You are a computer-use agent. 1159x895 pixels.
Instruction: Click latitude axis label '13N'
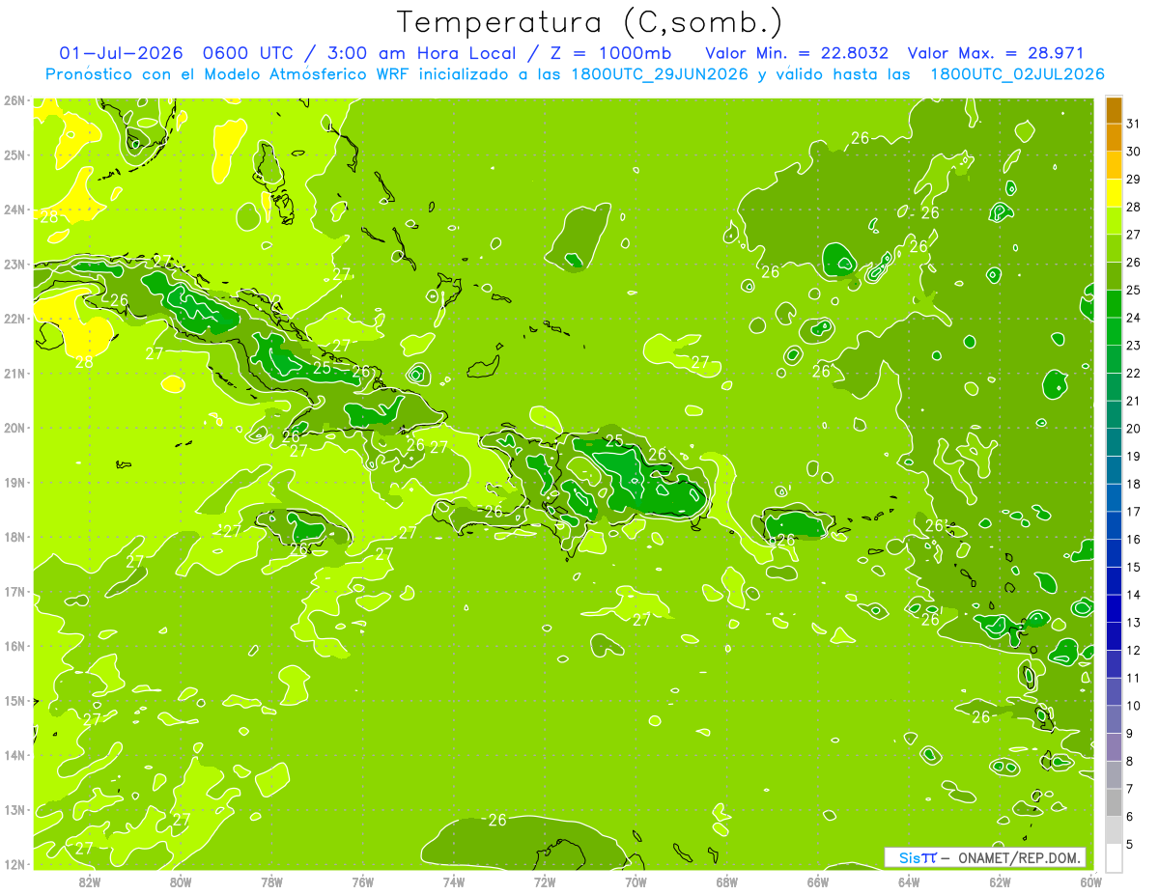(x=14, y=810)
